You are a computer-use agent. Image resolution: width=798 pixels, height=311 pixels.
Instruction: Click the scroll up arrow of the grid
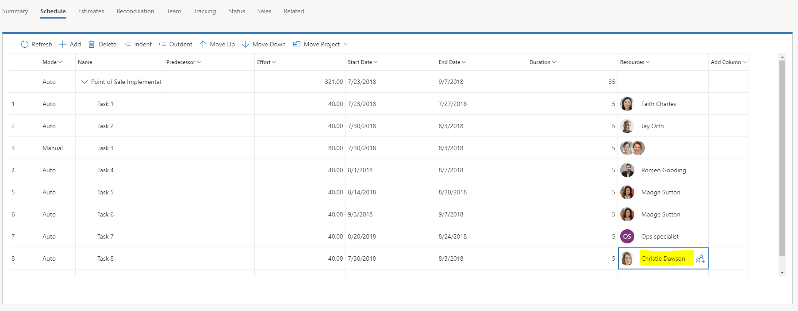(x=782, y=57)
